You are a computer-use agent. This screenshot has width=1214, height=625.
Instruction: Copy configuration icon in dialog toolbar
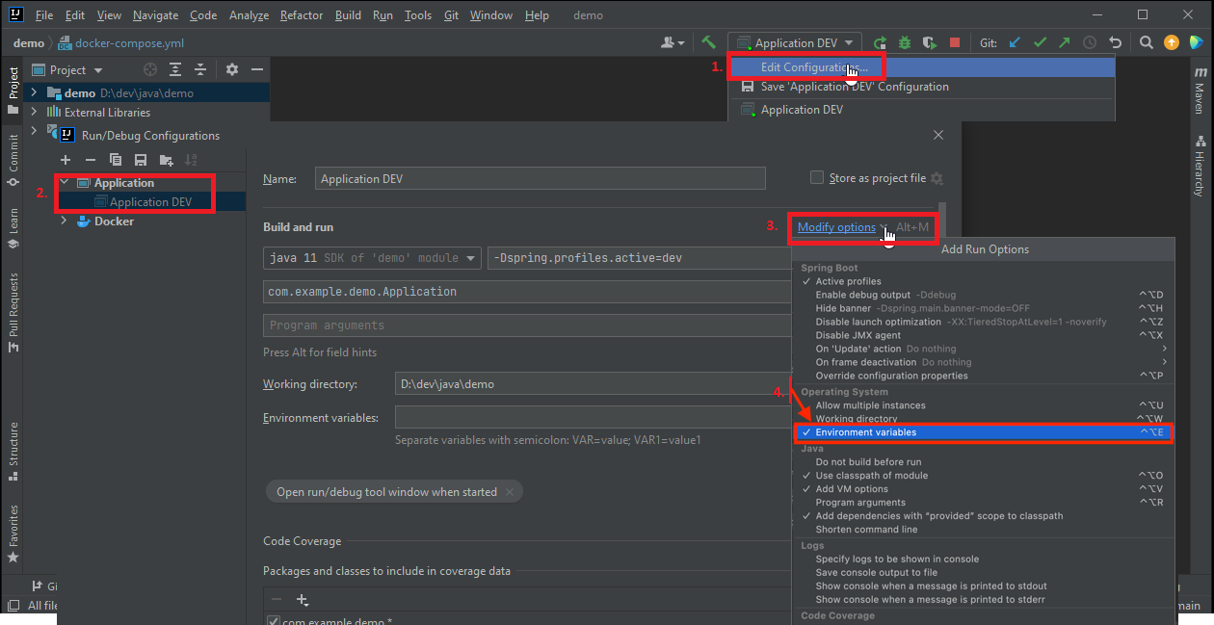point(116,160)
